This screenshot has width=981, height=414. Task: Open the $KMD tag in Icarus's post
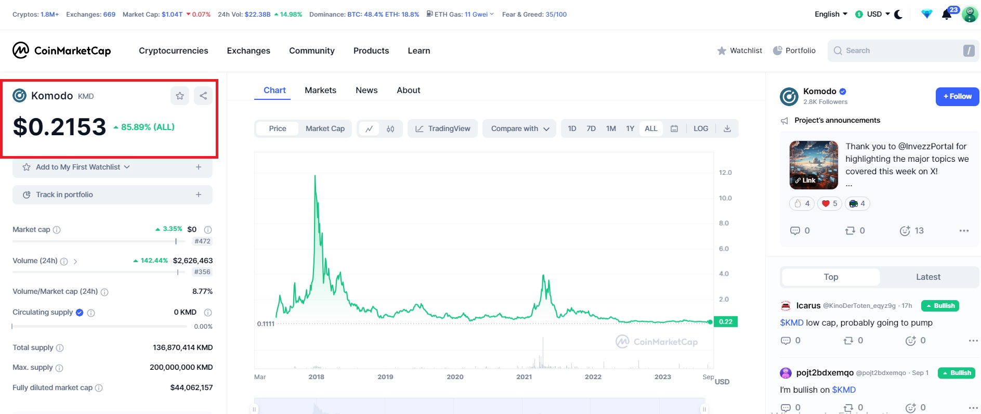(x=792, y=323)
